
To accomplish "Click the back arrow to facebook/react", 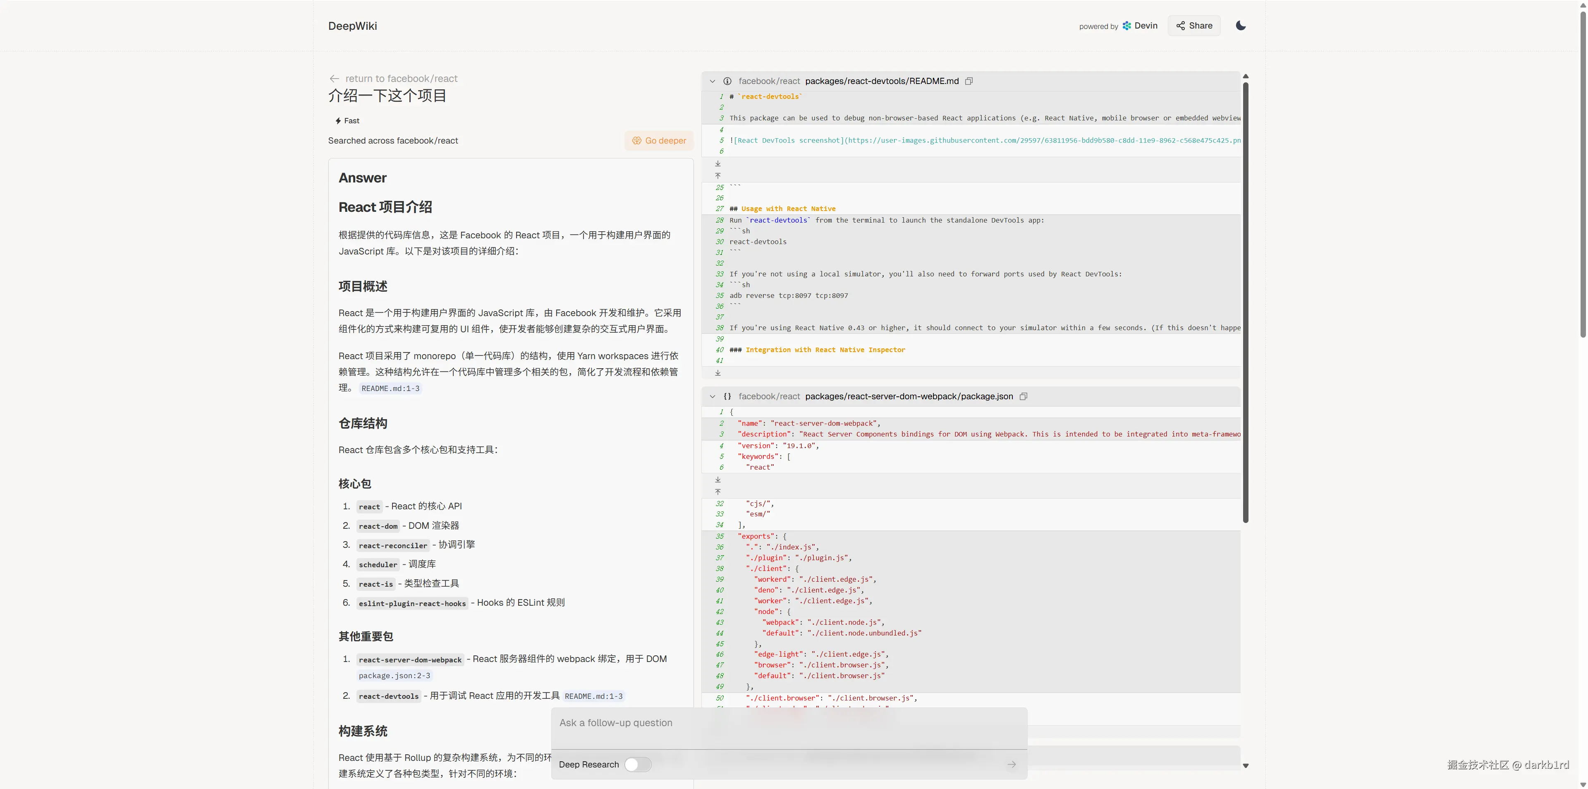I will [334, 78].
